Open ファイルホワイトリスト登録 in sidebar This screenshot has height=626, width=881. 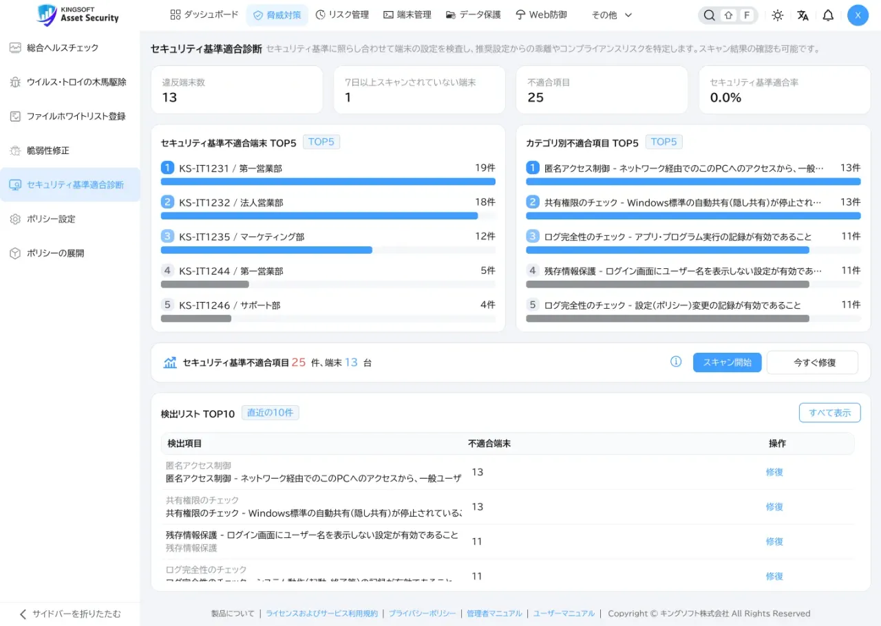70,116
